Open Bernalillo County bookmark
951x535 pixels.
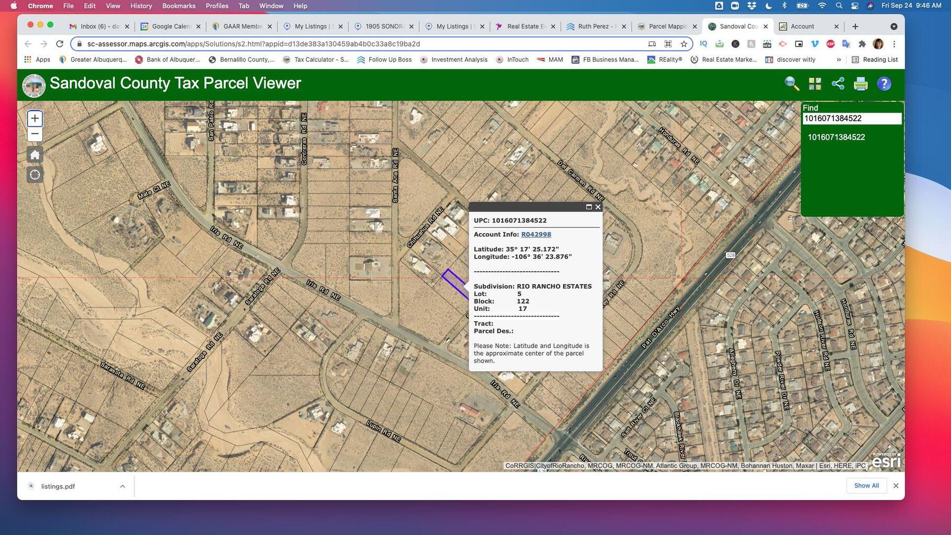(241, 60)
